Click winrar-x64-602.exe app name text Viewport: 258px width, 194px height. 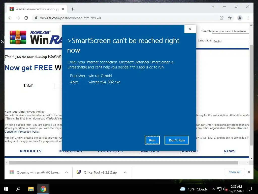click(x=104, y=82)
